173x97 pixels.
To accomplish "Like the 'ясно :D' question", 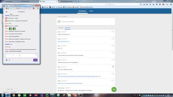I will (113, 46).
